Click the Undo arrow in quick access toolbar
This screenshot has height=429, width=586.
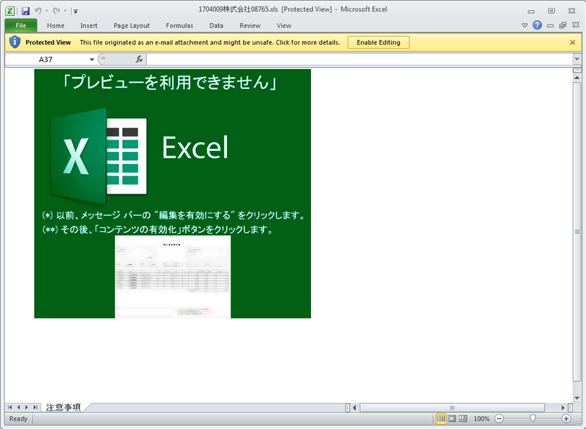pos(38,11)
